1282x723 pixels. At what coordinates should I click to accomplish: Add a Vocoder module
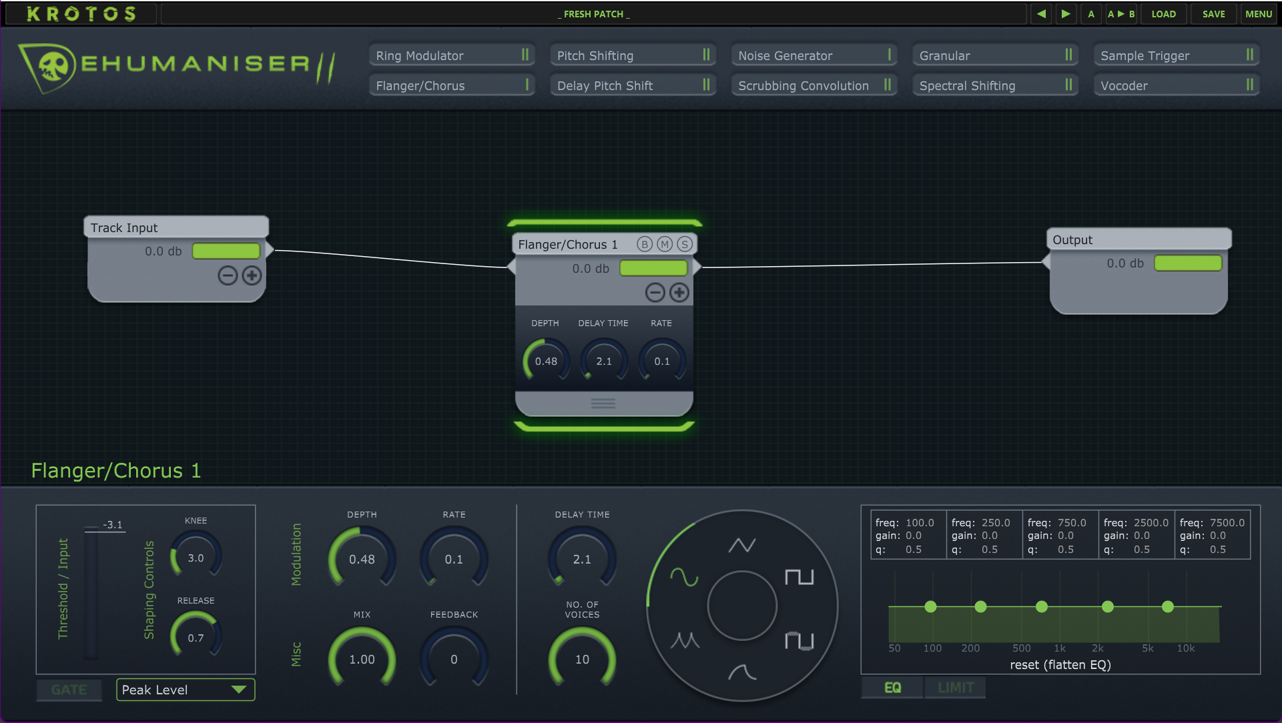coord(1177,85)
